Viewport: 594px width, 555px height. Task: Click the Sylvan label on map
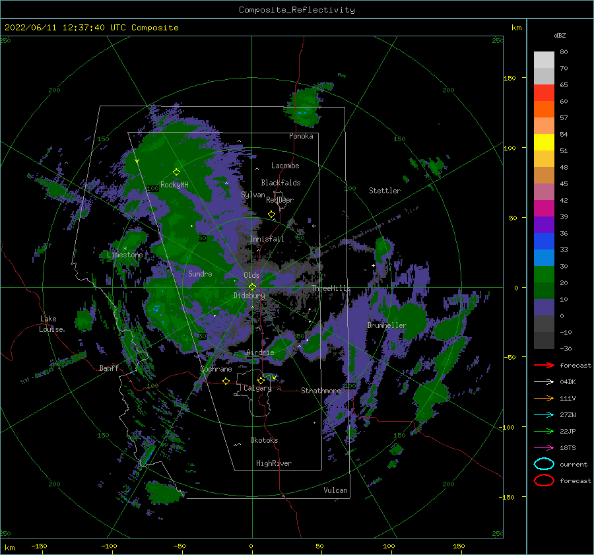(x=253, y=195)
